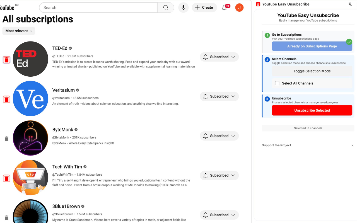This screenshot has width=357, height=223.
Task: Expand the Support the Project section
Action: (308, 145)
